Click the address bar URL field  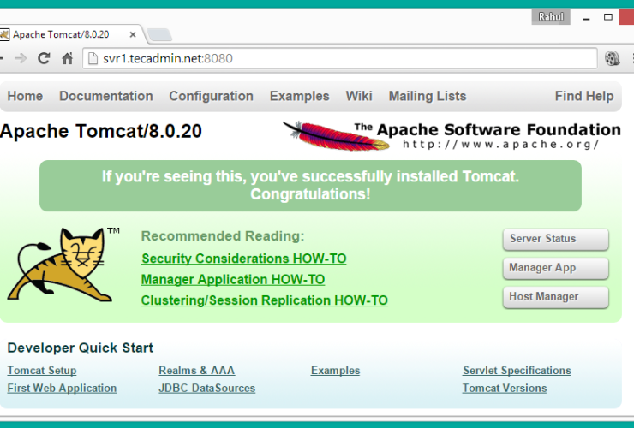[343, 58]
